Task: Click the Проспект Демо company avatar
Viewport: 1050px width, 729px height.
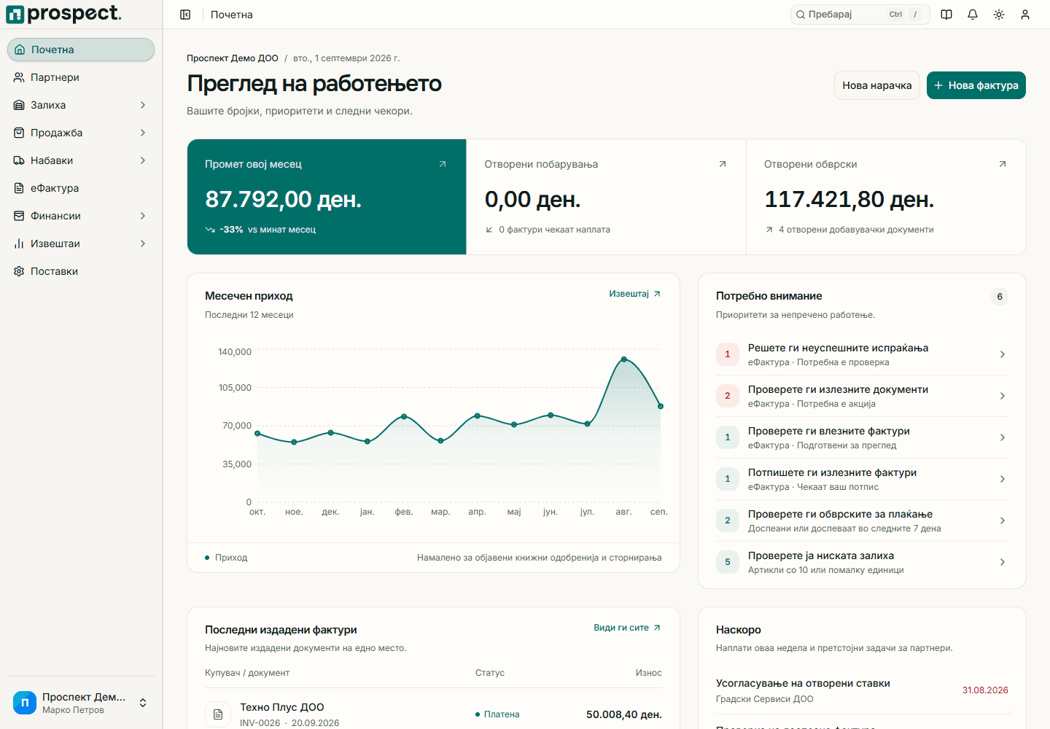Action: [x=25, y=703]
